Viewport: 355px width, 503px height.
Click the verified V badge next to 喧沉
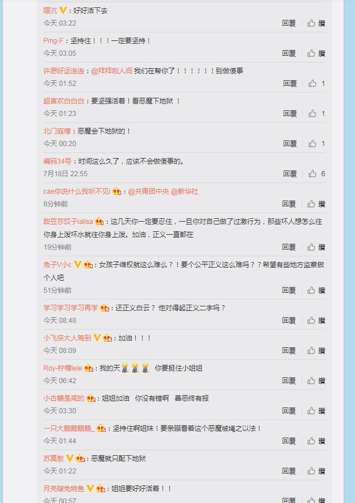[63, 11]
